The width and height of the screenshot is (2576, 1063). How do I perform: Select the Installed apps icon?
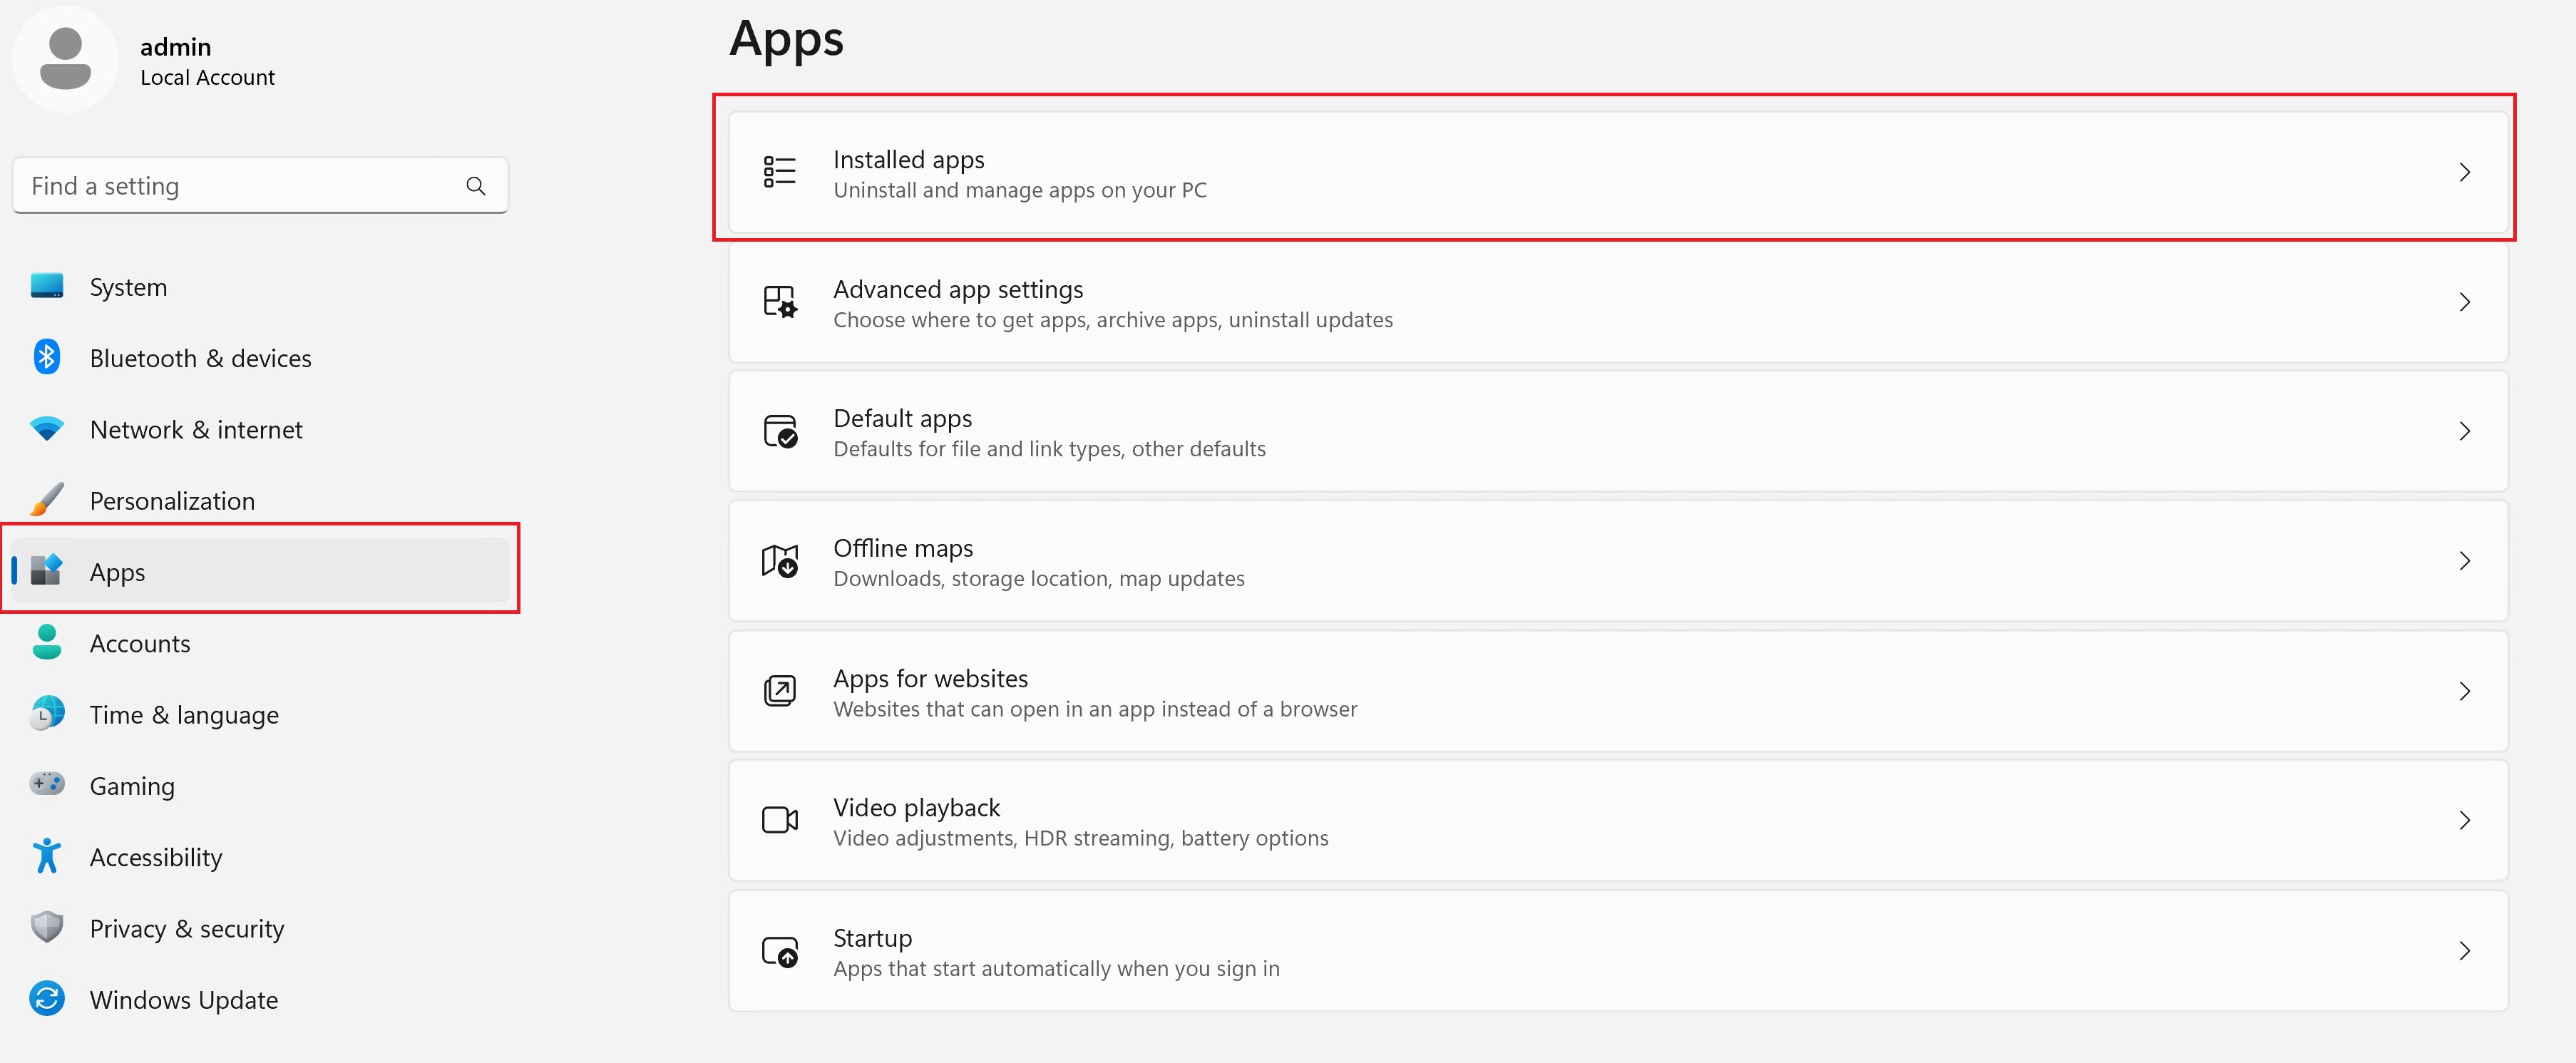pos(779,171)
